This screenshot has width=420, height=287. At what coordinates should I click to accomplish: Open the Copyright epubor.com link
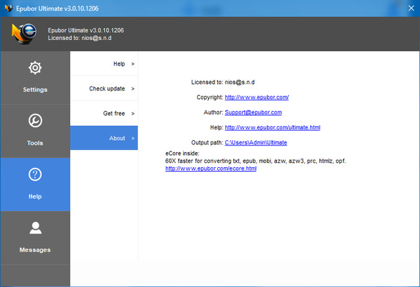click(x=257, y=97)
